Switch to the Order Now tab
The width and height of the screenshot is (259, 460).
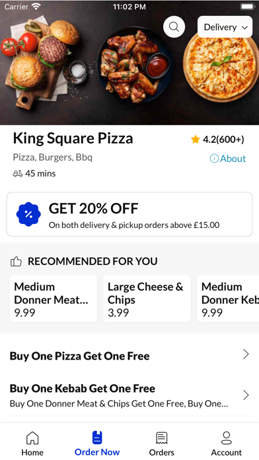click(x=97, y=443)
